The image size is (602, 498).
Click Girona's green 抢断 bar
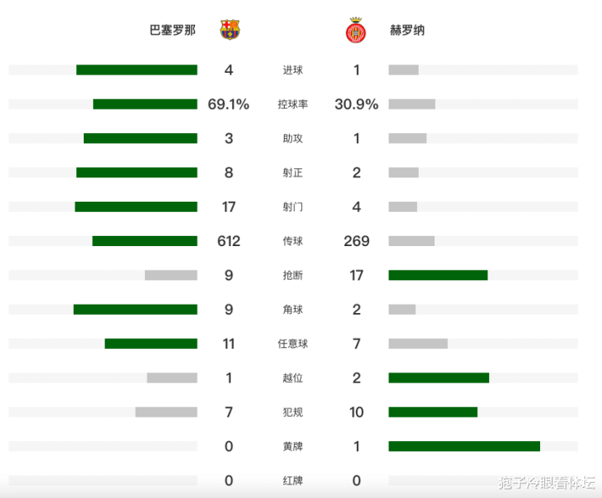pos(438,275)
